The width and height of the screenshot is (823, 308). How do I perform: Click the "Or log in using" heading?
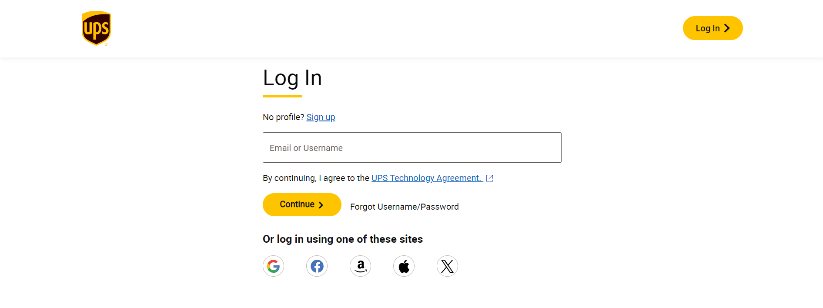pyautogui.click(x=343, y=239)
